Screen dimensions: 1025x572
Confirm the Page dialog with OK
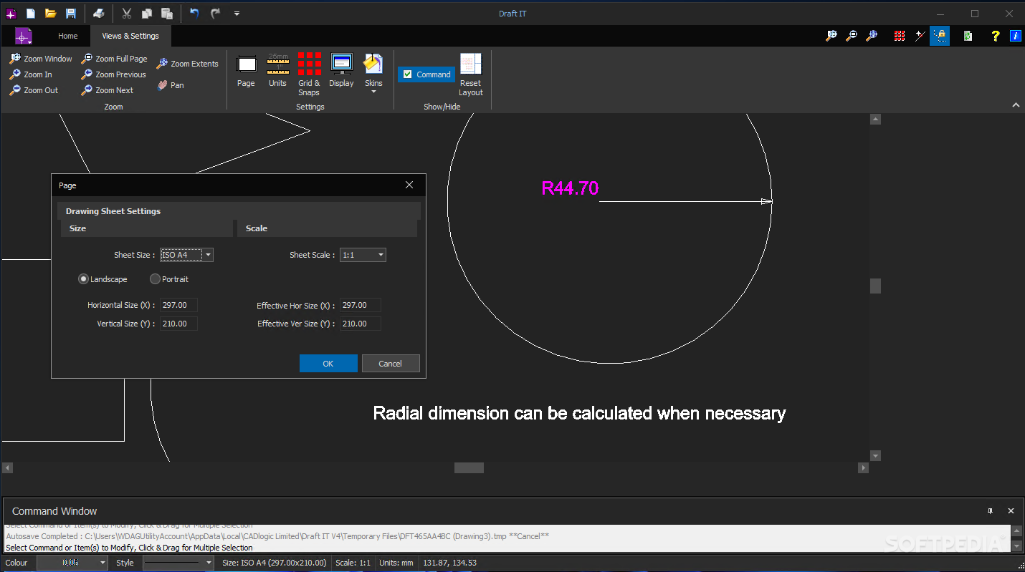tap(328, 364)
